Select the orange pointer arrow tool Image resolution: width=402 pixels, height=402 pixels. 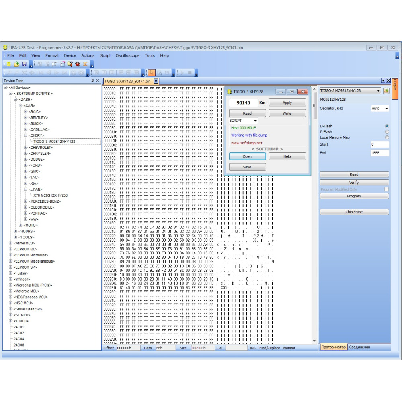152,73
